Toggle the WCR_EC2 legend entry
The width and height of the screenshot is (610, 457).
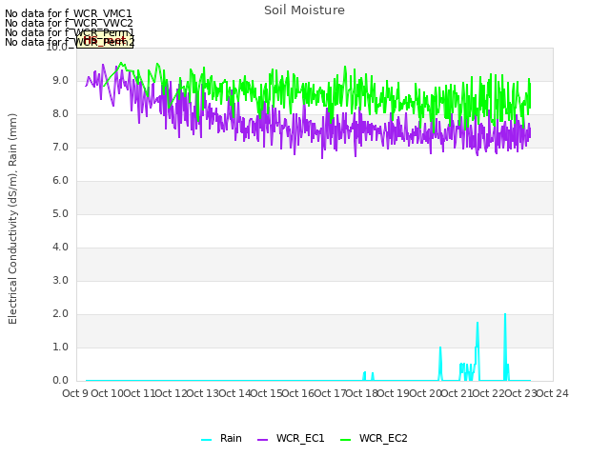pyautogui.click(x=374, y=439)
